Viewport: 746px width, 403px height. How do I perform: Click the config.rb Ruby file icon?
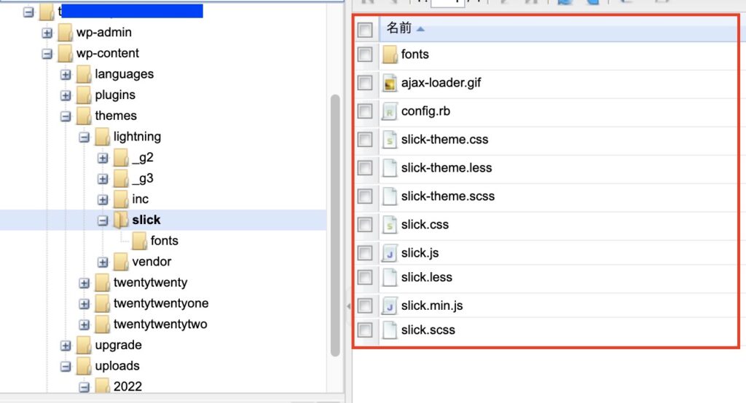pyautogui.click(x=390, y=111)
